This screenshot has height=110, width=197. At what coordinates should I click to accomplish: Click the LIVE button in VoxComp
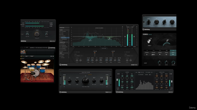(22, 34)
